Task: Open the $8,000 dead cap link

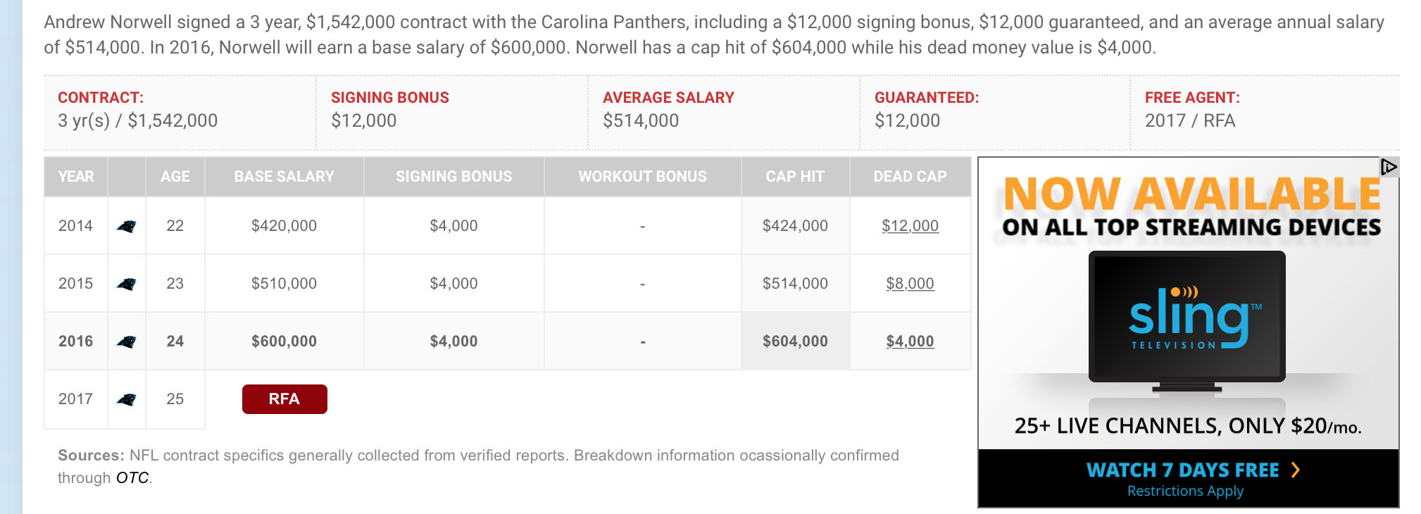Action: [910, 284]
